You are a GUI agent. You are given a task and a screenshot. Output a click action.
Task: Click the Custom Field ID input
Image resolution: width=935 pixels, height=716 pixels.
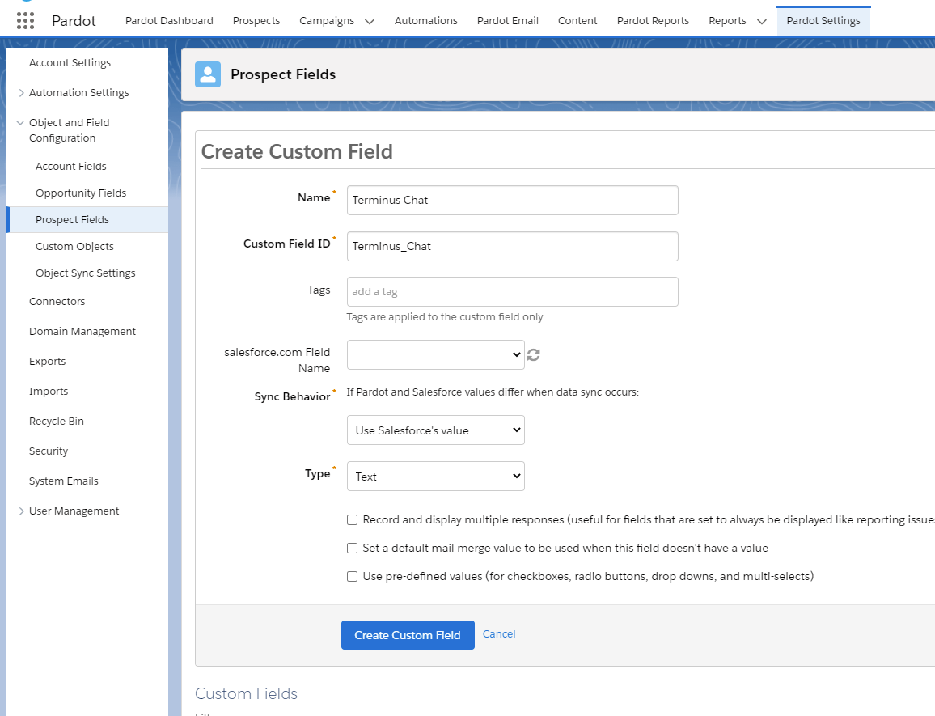tap(512, 246)
